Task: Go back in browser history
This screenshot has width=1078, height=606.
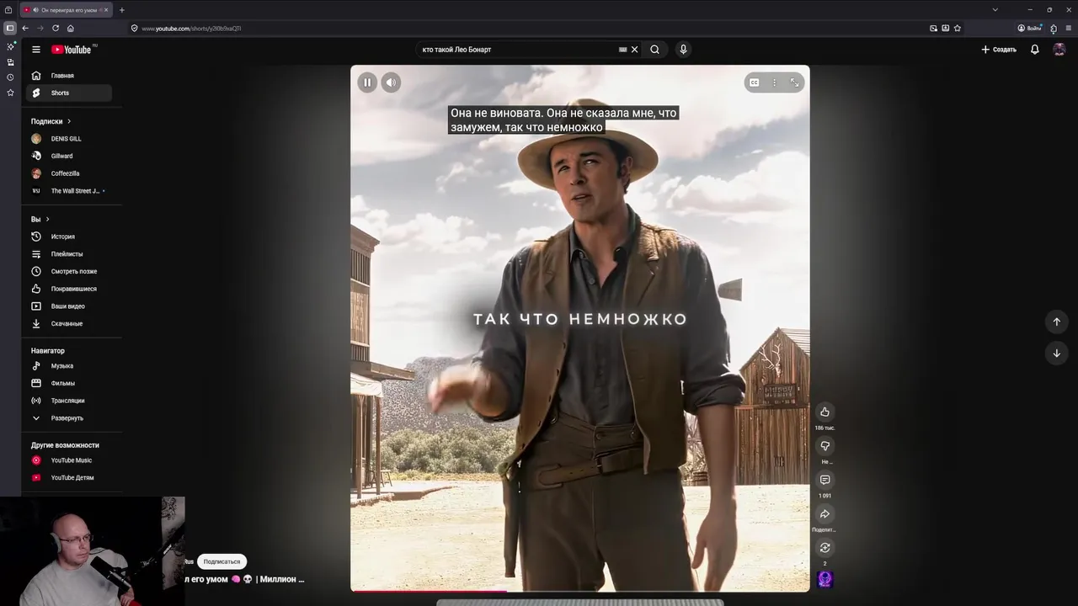Action: click(25, 28)
